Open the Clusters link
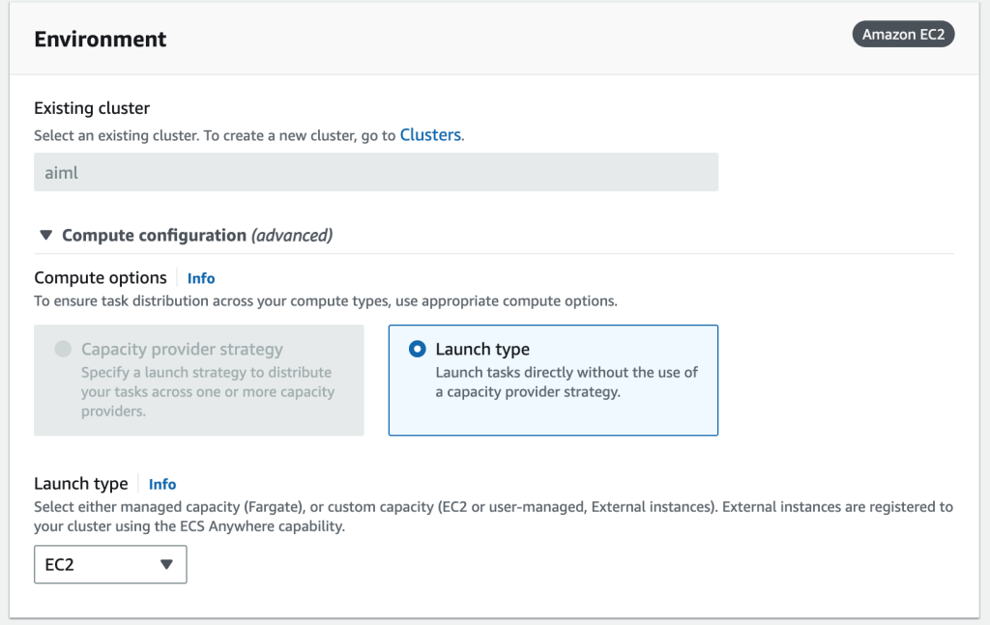Image resolution: width=990 pixels, height=625 pixels. click(x=430, y=135)
